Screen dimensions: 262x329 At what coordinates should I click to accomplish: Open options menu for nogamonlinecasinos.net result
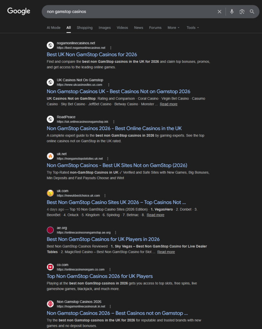click(111, 48)
